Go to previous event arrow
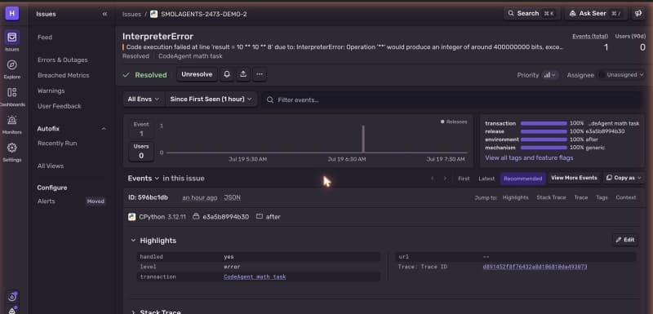The image size is (653, 314). coord(433,179)
